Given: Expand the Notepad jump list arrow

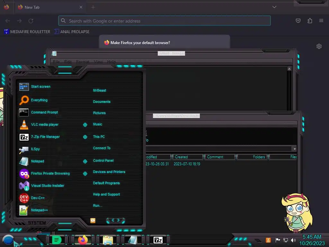Looking at the screenshot, I should [x=85, y=161].
